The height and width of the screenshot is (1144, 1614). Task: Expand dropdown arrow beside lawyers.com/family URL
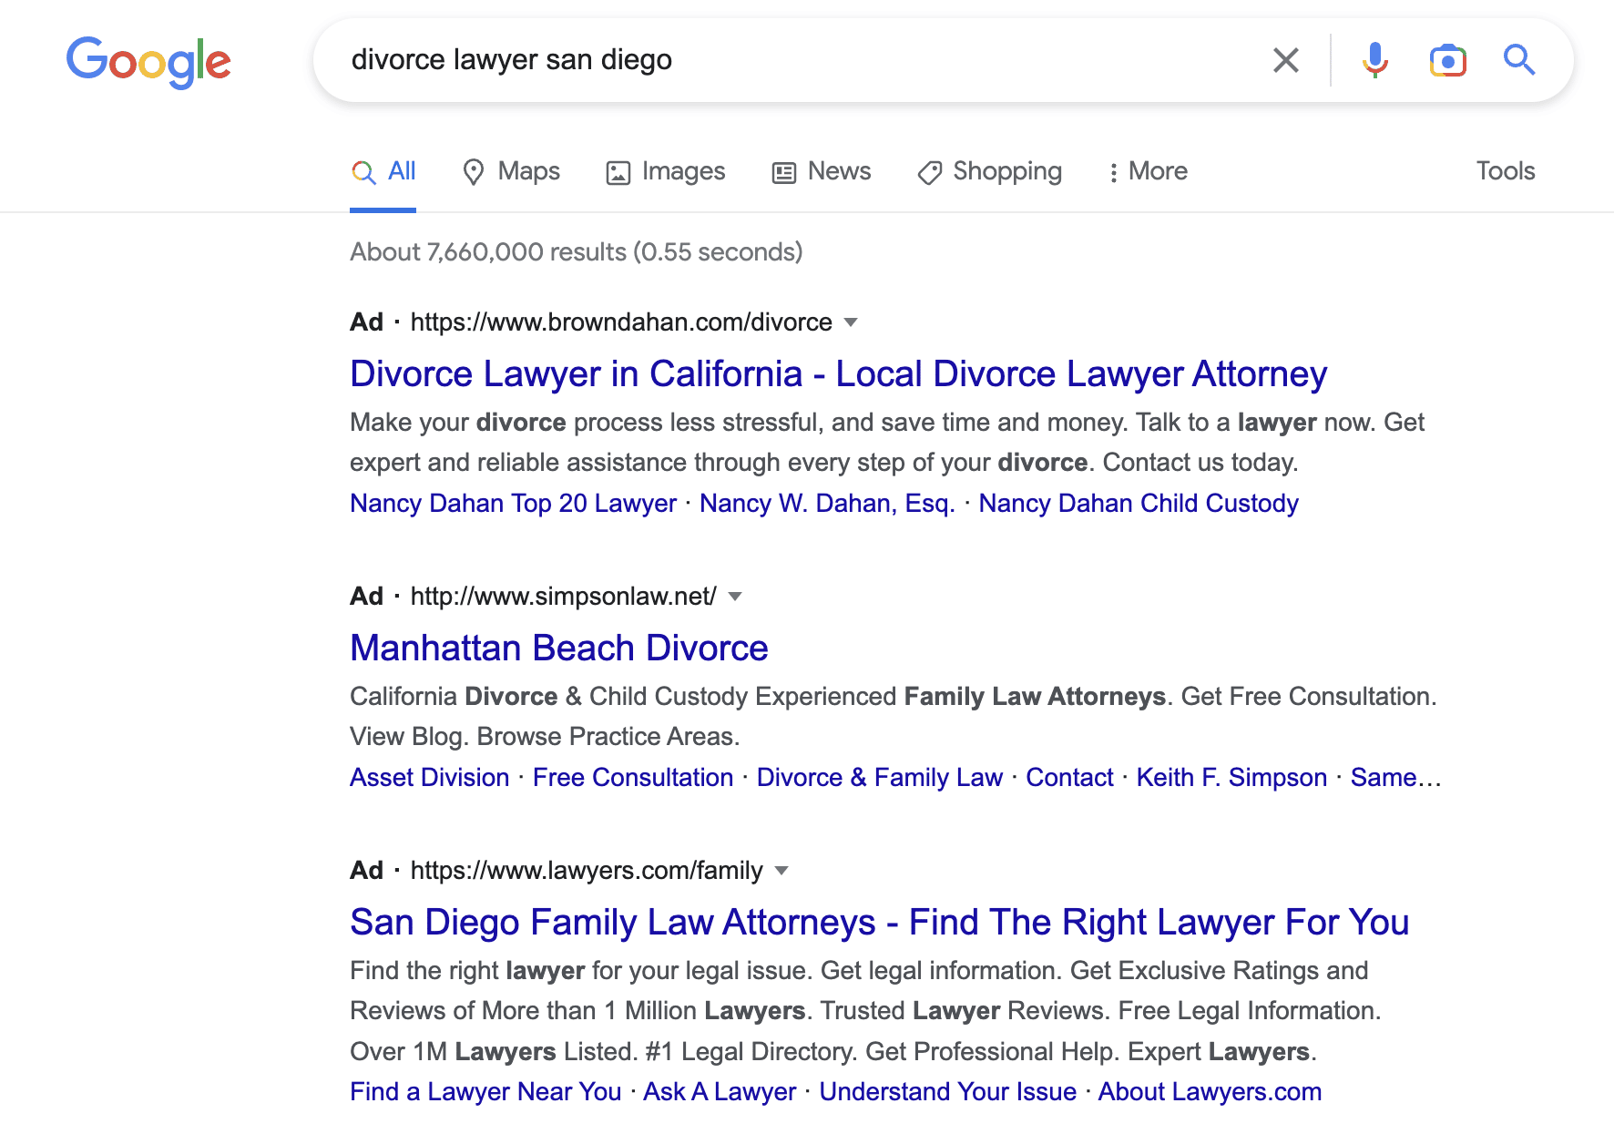pos(781,871)
